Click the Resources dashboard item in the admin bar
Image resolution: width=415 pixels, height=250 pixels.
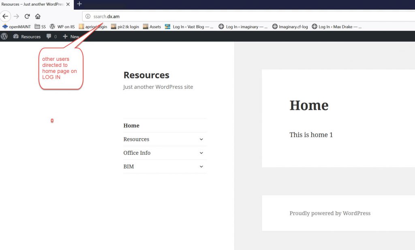(x=27, y=36)
